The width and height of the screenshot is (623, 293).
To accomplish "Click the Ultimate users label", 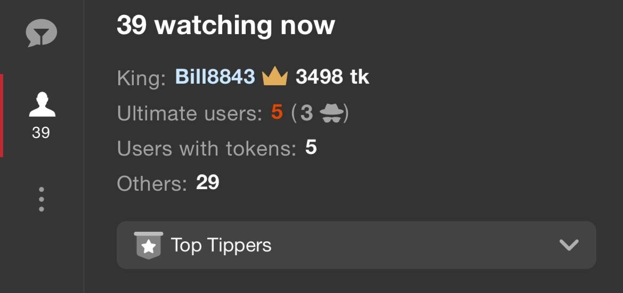I will (x=190, y=113).
